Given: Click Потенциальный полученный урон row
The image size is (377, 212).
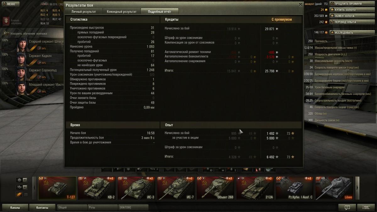Looking at the screenshot, I should coord(112,70).
